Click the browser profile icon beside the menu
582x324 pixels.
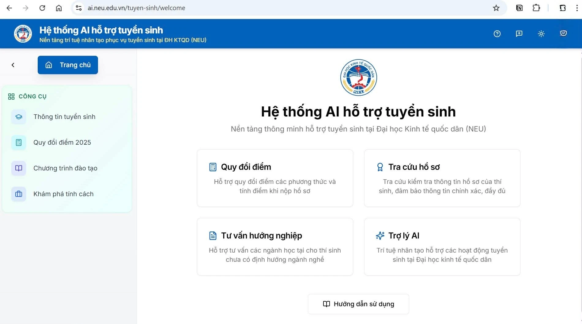pyautogui.click(x=562, y=8)
